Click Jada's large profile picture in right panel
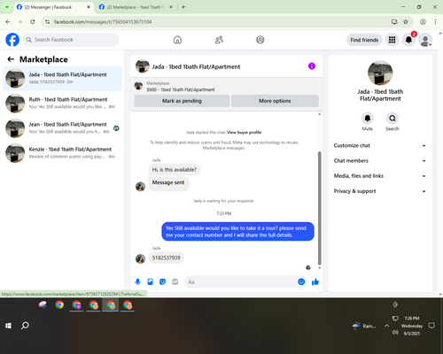 (x=380, y=73)
